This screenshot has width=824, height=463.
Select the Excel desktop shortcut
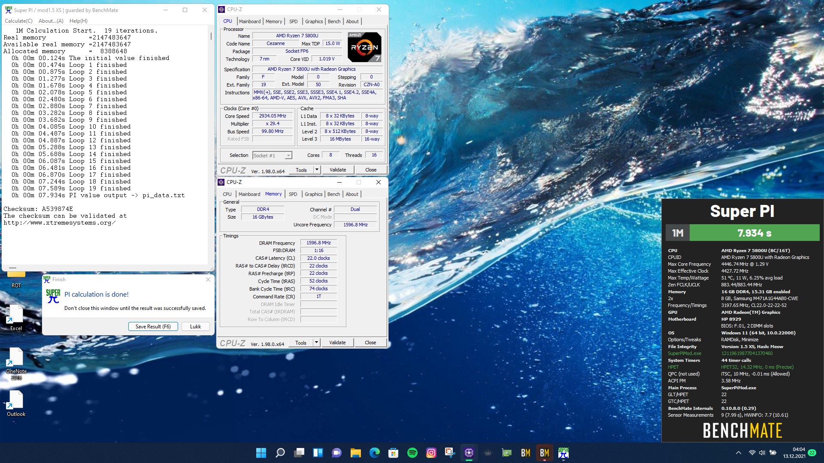click(x=16, y=318)
